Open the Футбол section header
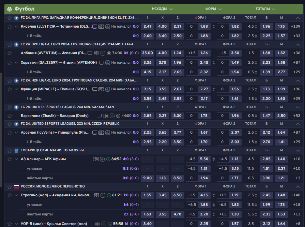The image size is (305, 227). tap(24, 9)
